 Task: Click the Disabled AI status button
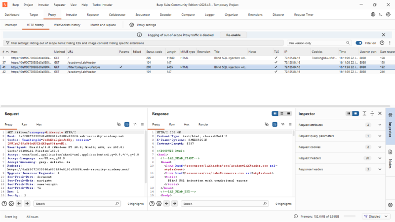[x=373, y=217]
